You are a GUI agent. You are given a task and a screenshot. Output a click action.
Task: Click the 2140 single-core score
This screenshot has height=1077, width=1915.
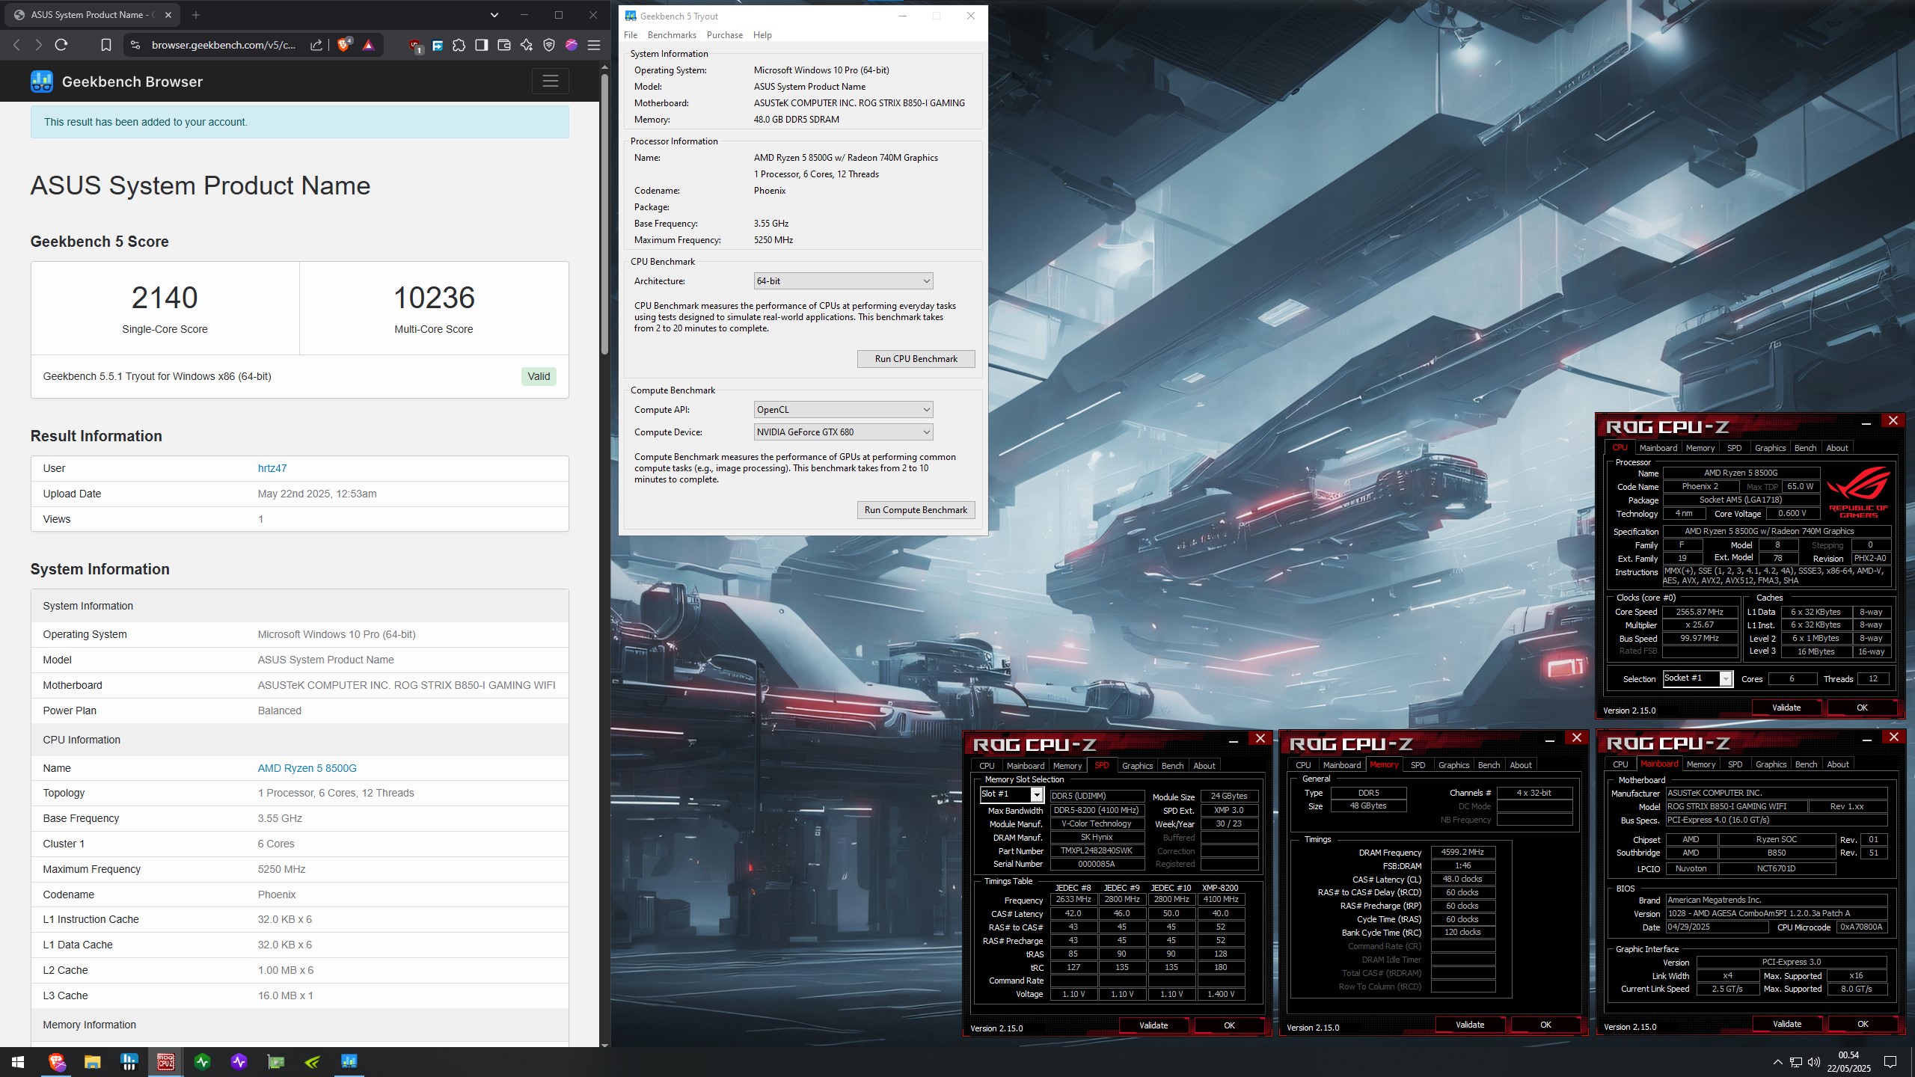pyautogui.click(x=165, y=298)
